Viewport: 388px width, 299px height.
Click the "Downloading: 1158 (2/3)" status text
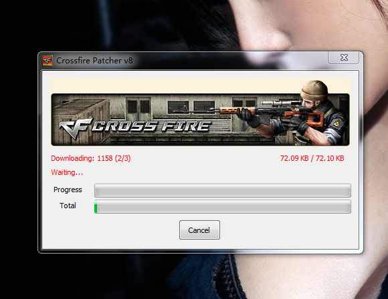click(x=91, y=158)
